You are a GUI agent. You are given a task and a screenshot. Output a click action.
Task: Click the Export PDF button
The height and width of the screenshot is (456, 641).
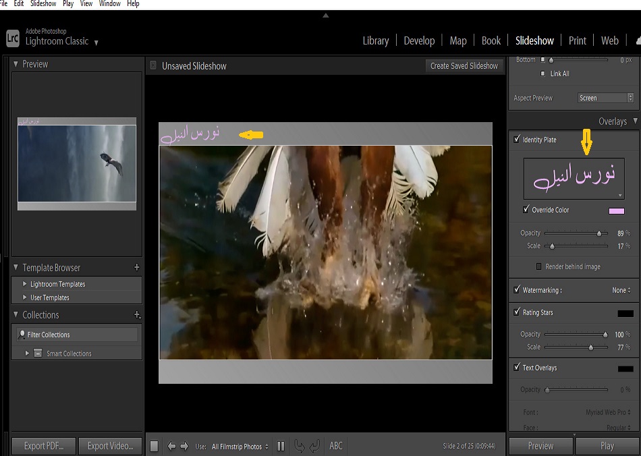(x=44, y=446)
